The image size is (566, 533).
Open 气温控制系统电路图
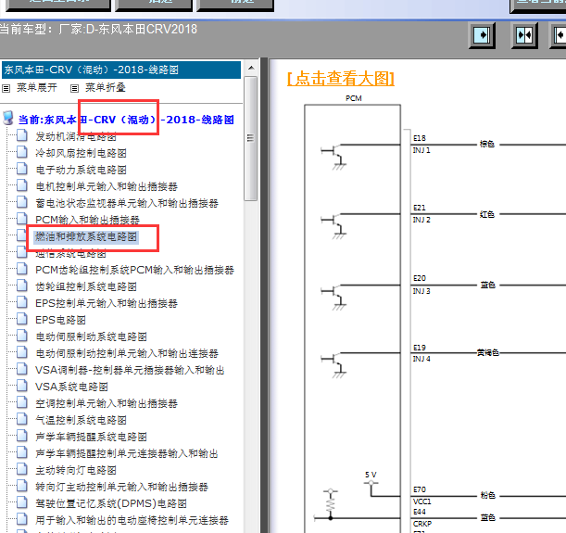click(81, 420)
